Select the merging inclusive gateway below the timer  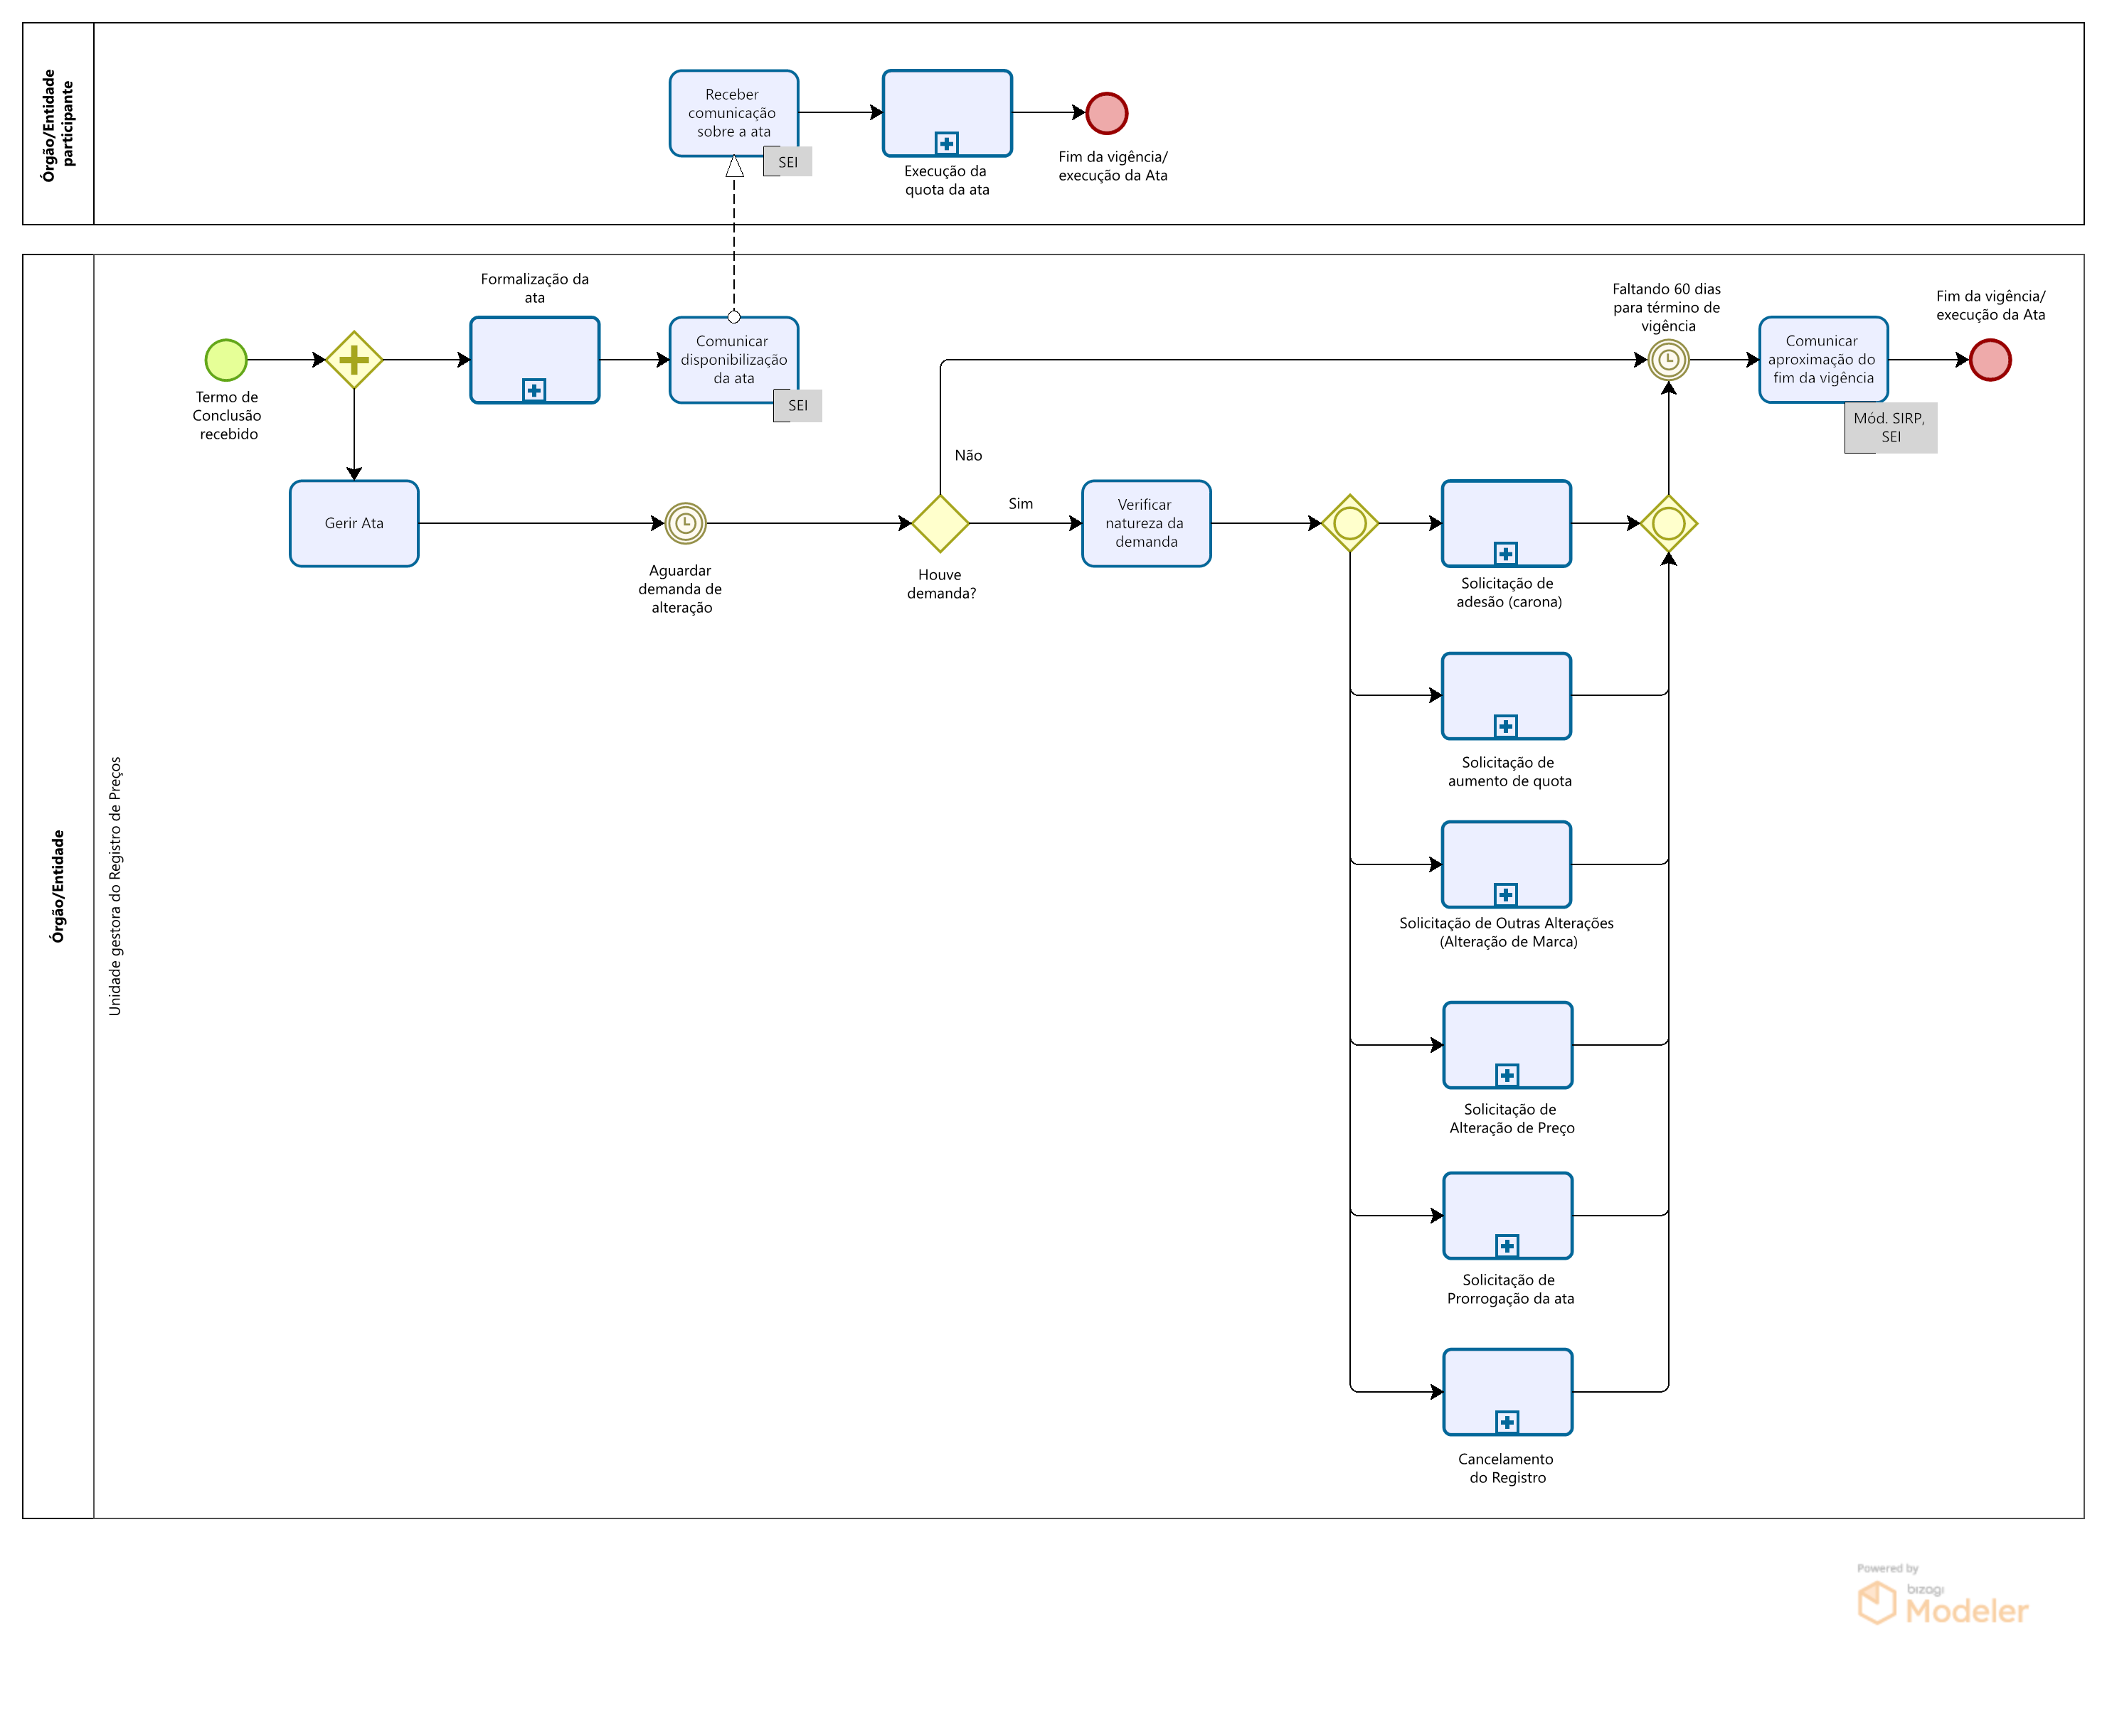[x=1668, y=523]
